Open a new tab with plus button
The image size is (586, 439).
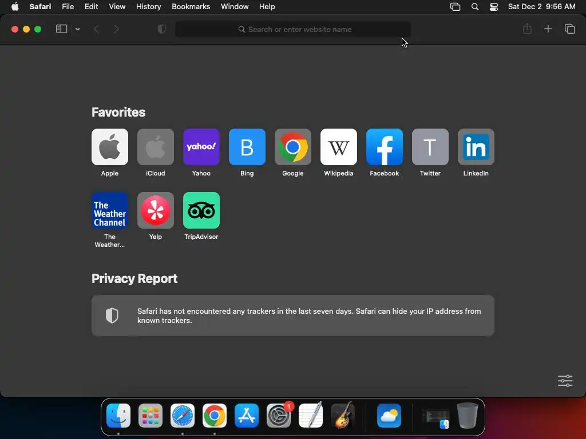click(548, 29)
